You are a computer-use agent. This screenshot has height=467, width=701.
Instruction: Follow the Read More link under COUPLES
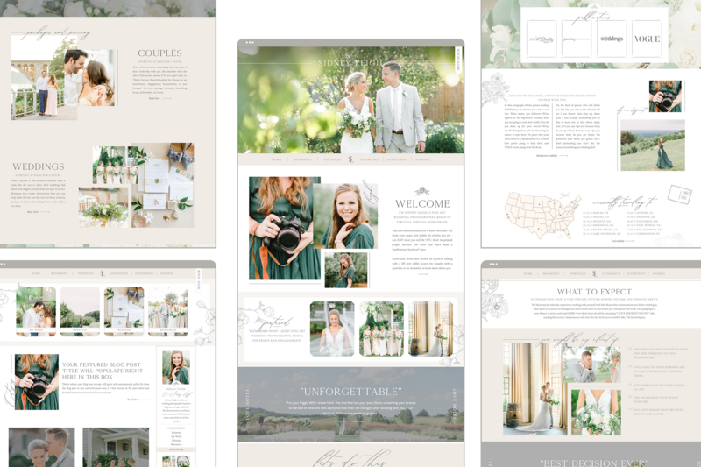click(x=154, y=99)
